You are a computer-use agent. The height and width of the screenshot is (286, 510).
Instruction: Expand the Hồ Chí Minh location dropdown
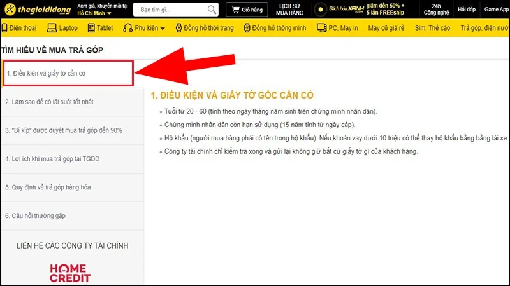point(94,13)
